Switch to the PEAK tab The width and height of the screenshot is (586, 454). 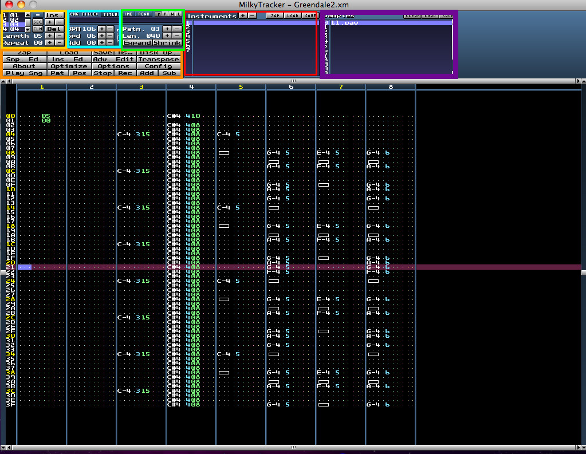(x=144, y=14)
